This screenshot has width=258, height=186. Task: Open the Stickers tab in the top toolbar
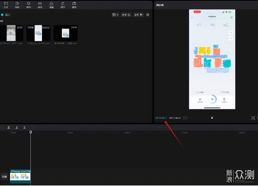pos(17,5)
